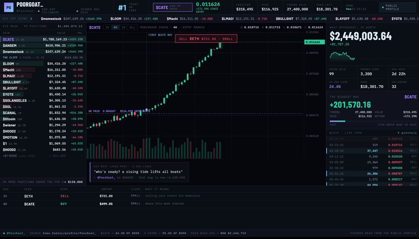Click the net worth sparkline chart

click(x=342, y=56)
